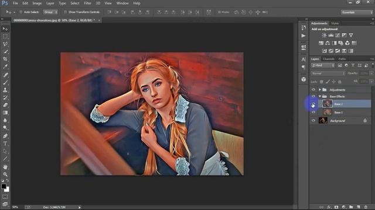Collapse the Base Effects layer group
The width and height of the screenshot is (375, 210).
tap(320, 96)
